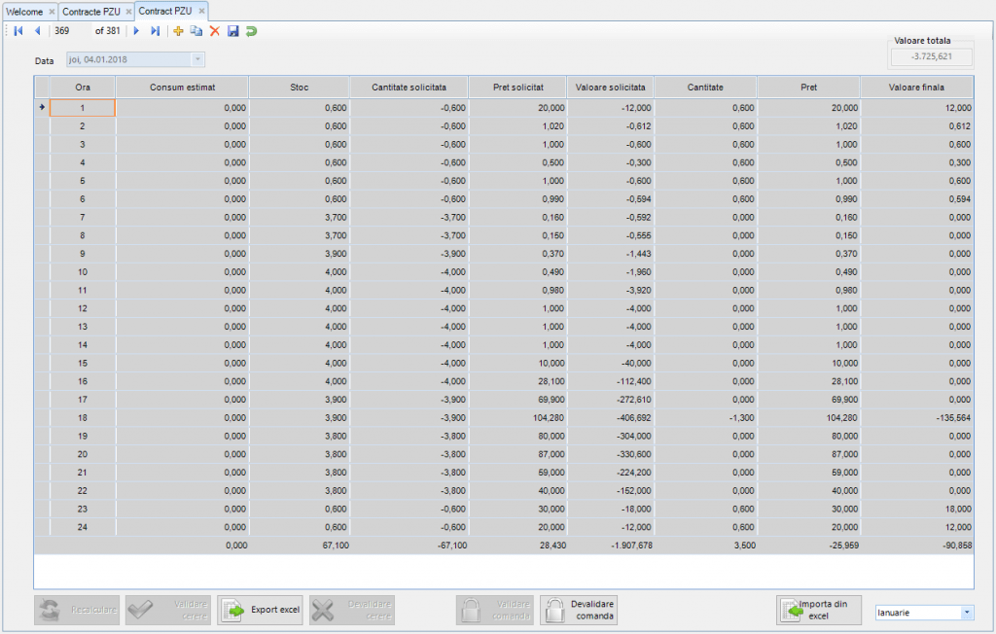Select the Ora cell for hour 12
The height and width of the screenshot is (634, 996).
click(x=83, y=308)
